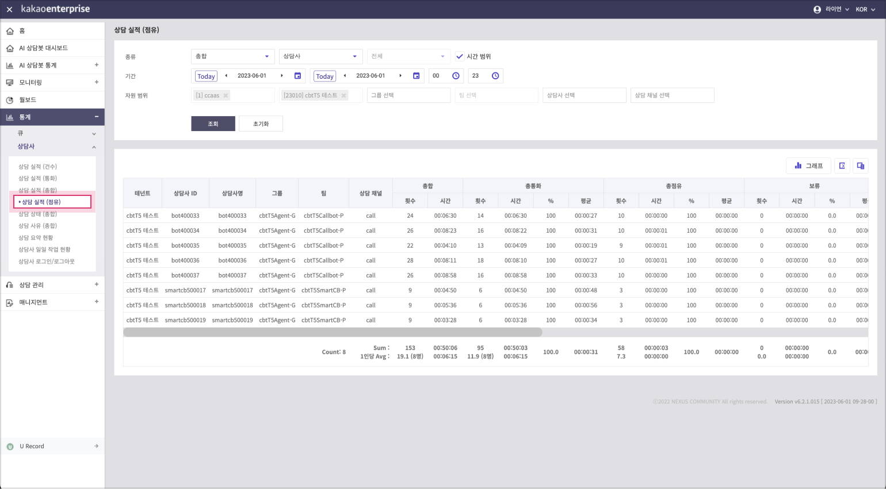Viewport: 886px width, 489px height.
Task: Click the 초기화 reset button
Action: tap(261, 124)
